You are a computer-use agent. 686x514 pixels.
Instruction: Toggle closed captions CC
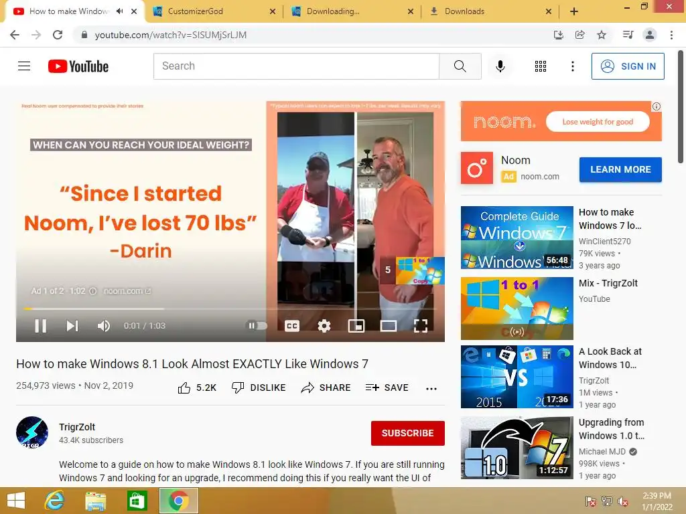coord(292,326)
